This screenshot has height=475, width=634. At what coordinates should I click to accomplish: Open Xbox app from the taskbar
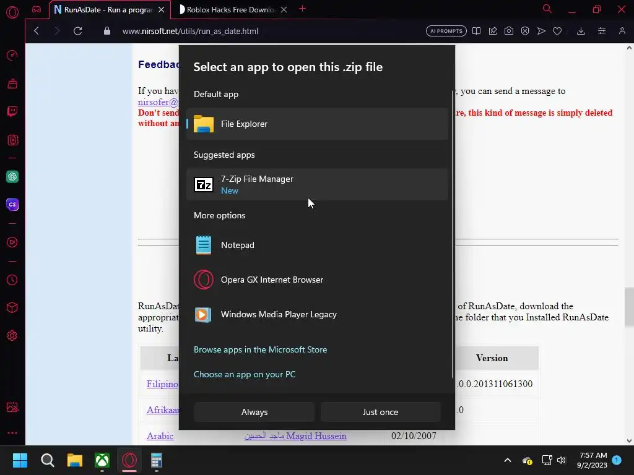(x=102, y=460)
